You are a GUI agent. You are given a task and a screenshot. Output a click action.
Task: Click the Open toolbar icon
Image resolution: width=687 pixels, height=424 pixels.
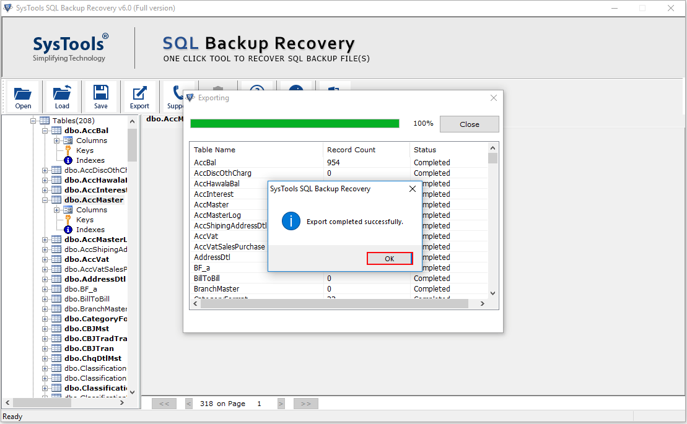coord(23,97)
